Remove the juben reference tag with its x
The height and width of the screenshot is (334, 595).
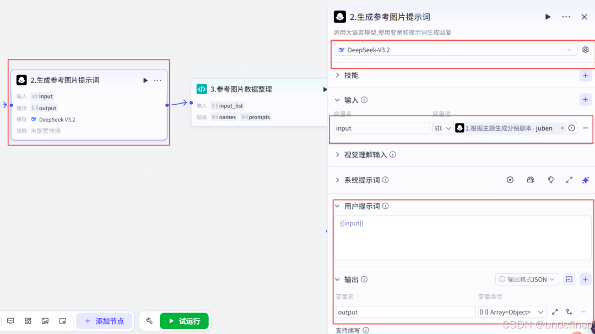561,128
